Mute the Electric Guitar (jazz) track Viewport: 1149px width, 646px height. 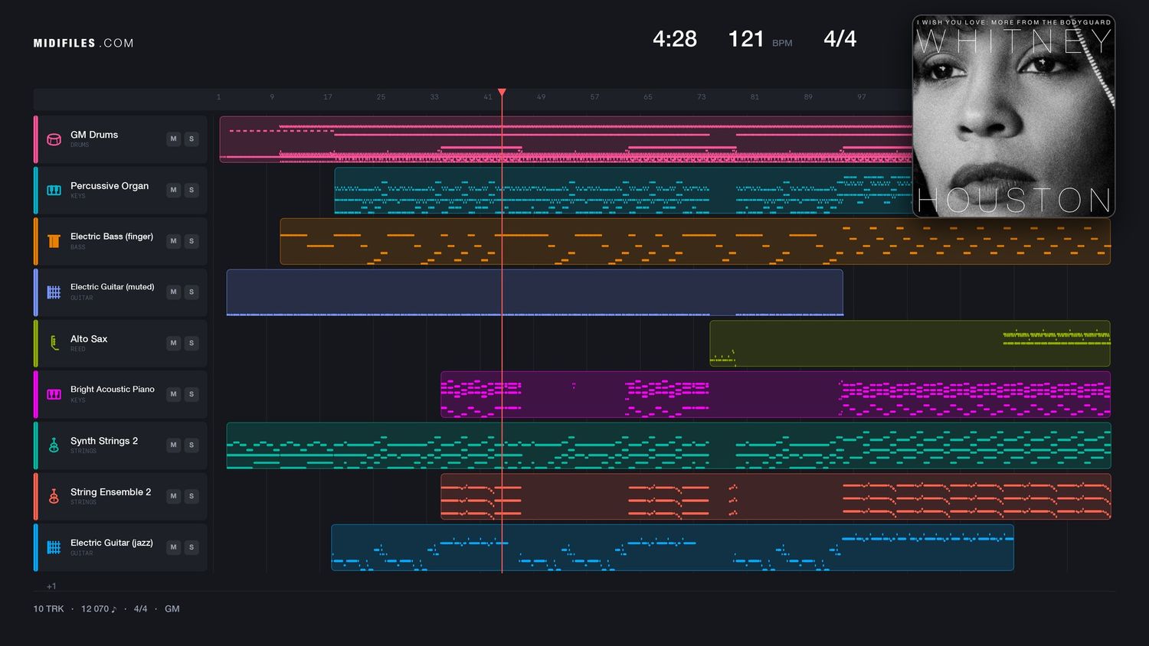click(174, 547)
